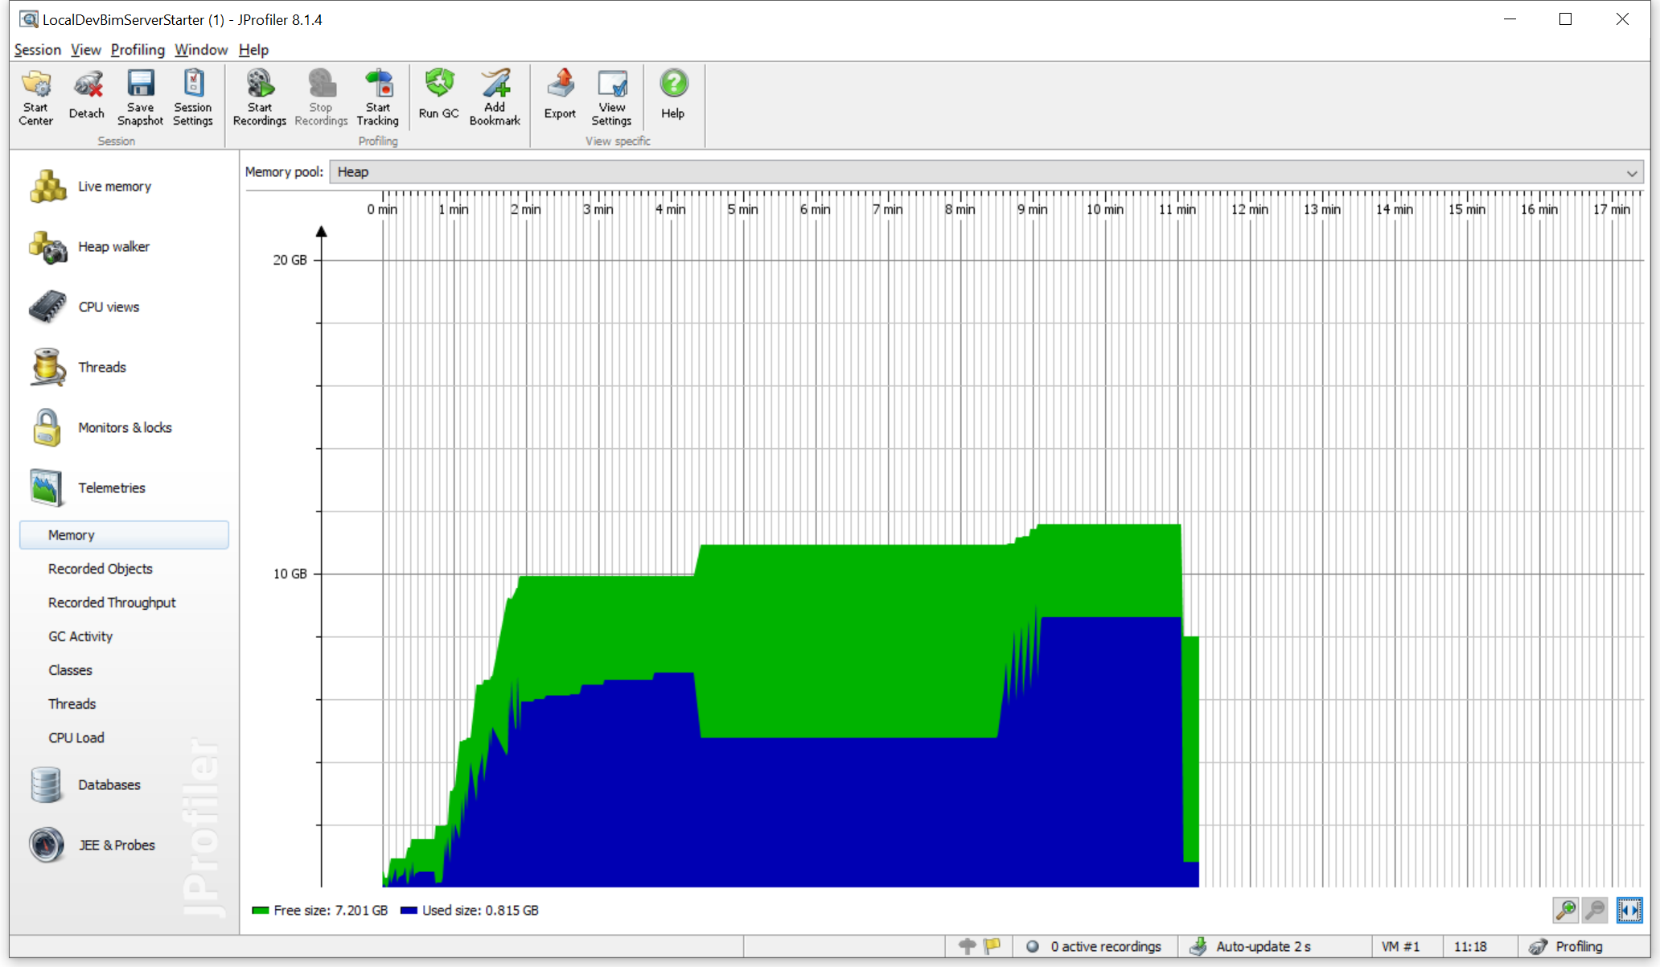Click the zoom out magnifier icon

coord(1595,910)
